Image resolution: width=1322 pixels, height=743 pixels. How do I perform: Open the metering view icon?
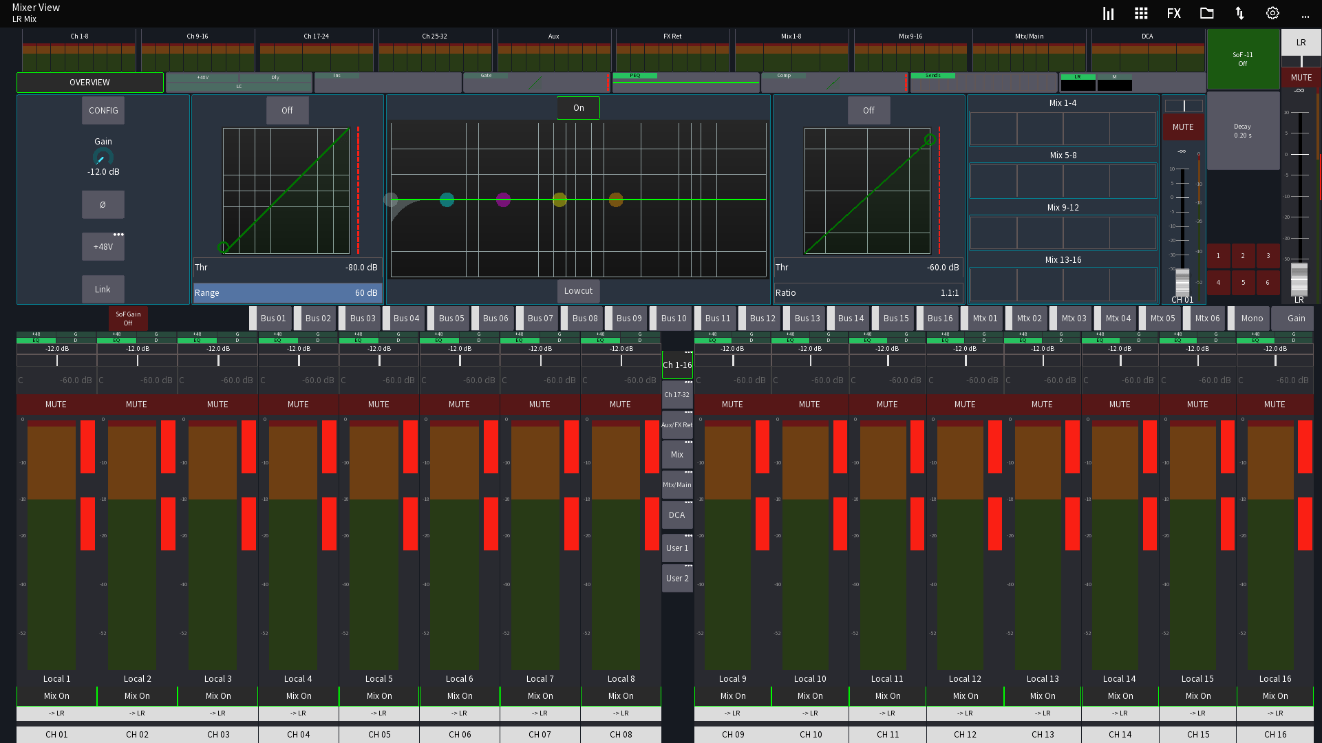[1108, 13]
